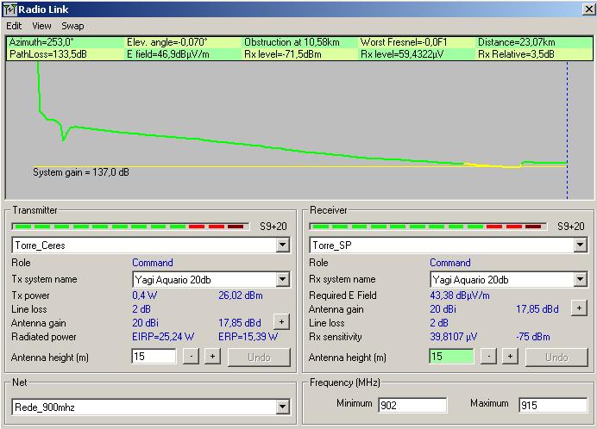The height and width of the screenshot is (429, 597).
Task: Click the receiver antenna gain plus button
Action: point(579,308)
